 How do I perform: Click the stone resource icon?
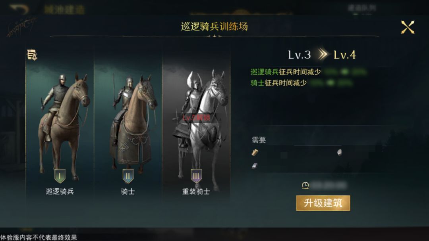(339, 152)
